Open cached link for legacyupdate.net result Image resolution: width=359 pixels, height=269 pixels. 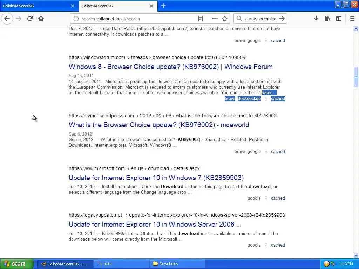278,245
